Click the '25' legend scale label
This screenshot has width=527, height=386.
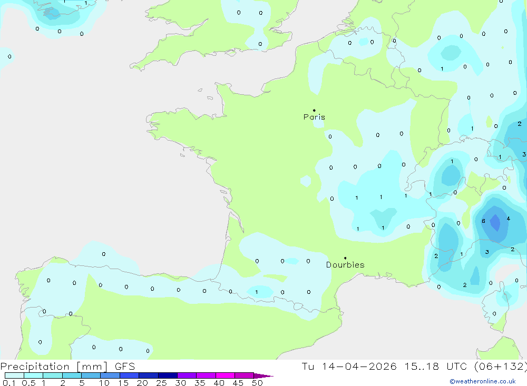(161, 383)
